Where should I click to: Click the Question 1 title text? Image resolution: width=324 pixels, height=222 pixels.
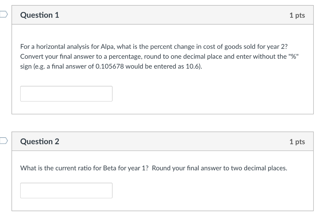[39, 15]
